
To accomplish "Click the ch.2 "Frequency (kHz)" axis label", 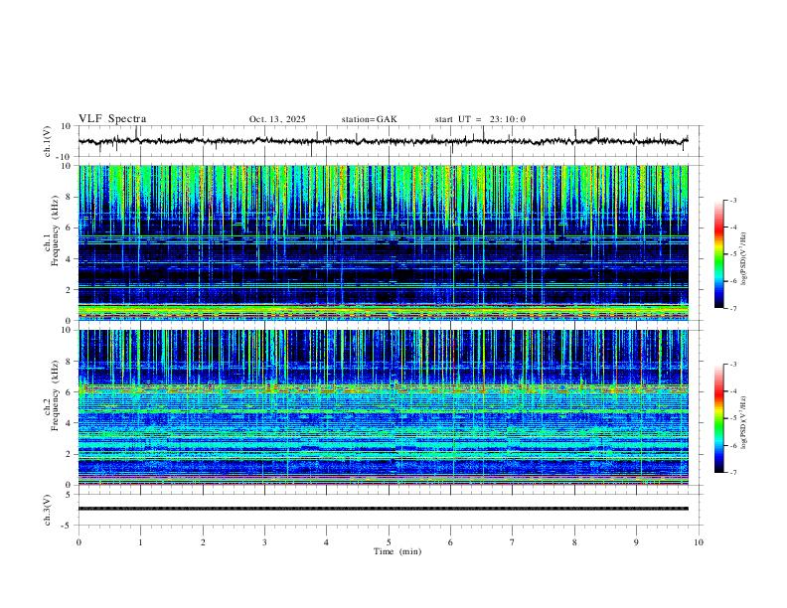I will point(55,393).
